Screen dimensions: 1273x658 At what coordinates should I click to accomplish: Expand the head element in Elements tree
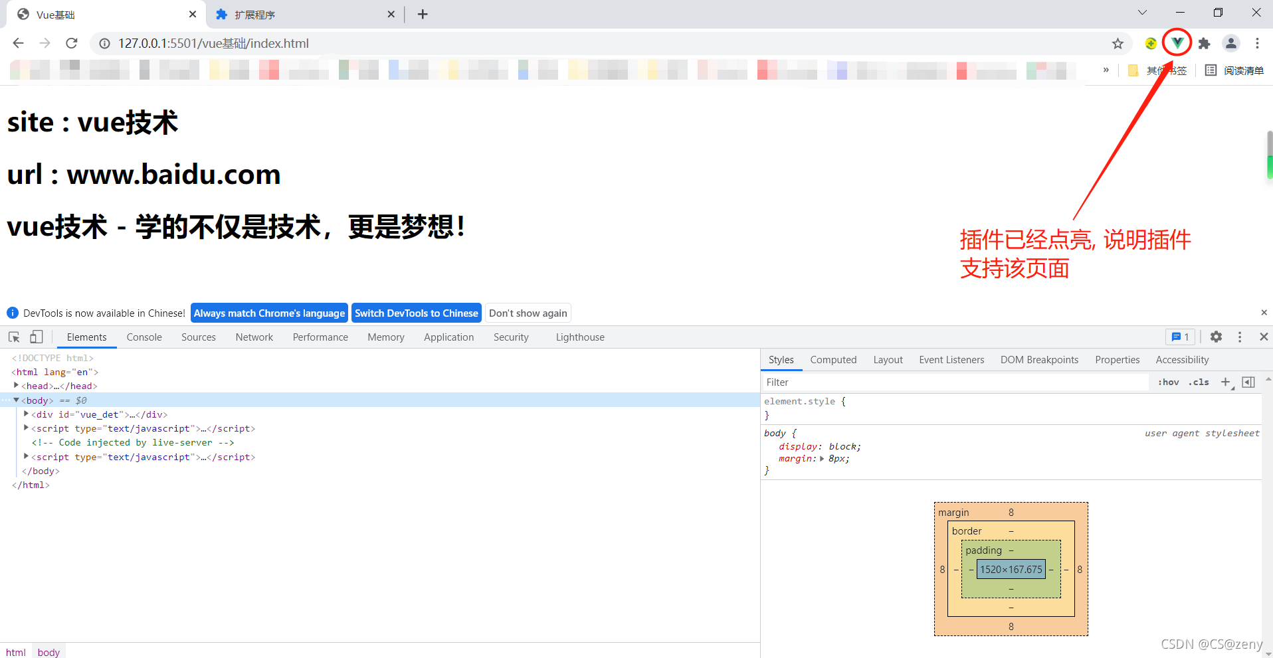pos(16,386)
